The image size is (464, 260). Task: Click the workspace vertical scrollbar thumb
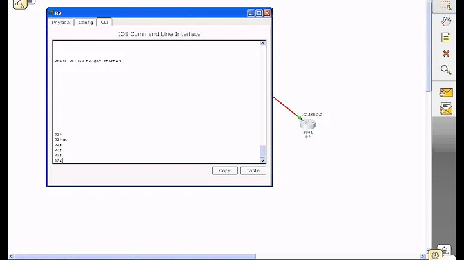[429, 47]
